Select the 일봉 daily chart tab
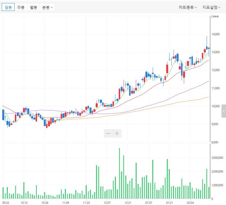 (8, 7)
